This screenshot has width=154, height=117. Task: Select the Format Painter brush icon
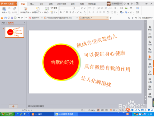pos(14,9)
